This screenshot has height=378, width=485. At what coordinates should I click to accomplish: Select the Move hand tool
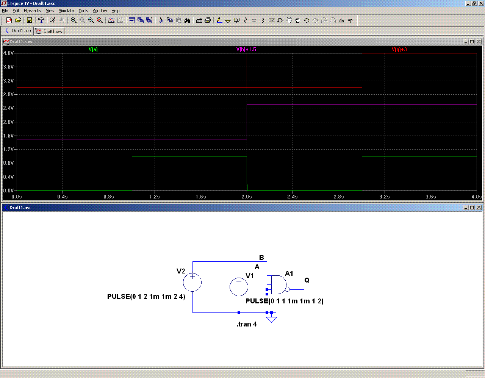coord(289,20)
